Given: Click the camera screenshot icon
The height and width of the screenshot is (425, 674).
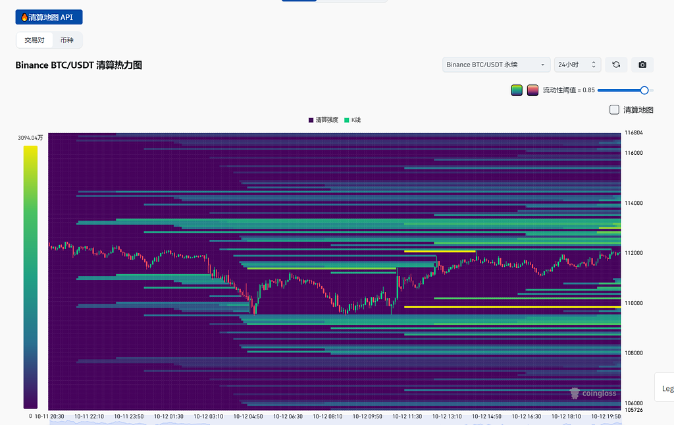Looking at the screenshot, I should point(642,65).
